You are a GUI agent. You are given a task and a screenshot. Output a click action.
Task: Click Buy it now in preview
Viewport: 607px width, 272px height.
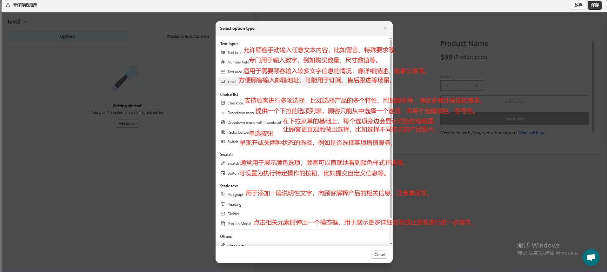coord(515,119)
